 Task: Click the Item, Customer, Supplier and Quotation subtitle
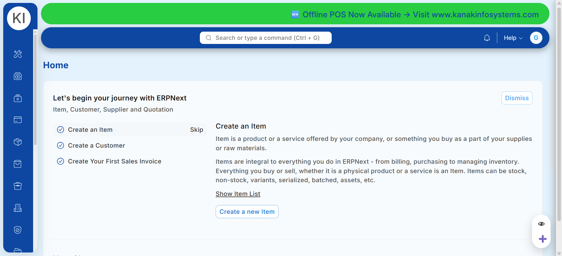click(113, 110)
